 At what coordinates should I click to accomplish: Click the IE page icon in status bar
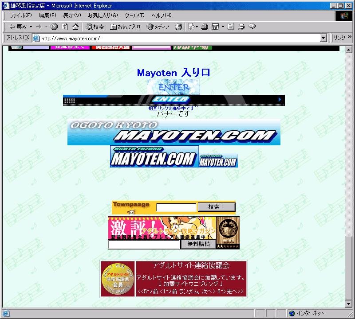point(6,313)
